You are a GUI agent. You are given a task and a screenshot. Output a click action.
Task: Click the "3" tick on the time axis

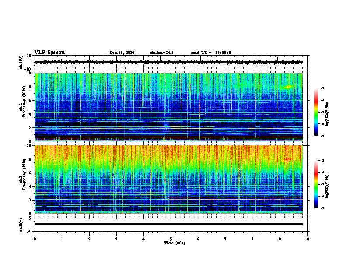(x=116, y=239)
